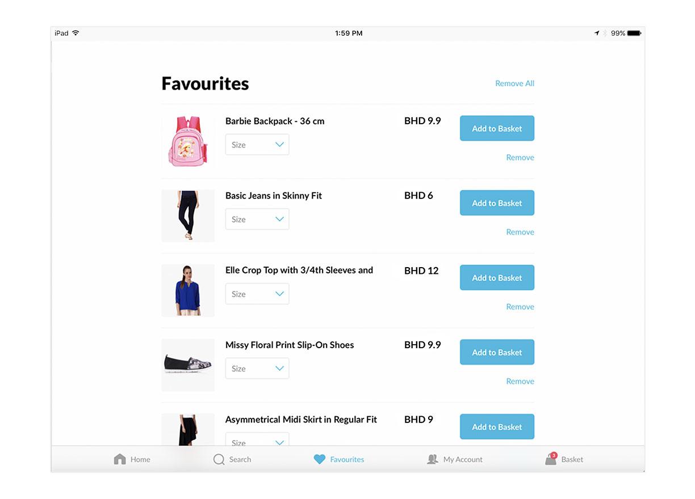Open the My Account person icon
The width and height of the screenshot is (695, 499).
[x=433, y=459]
